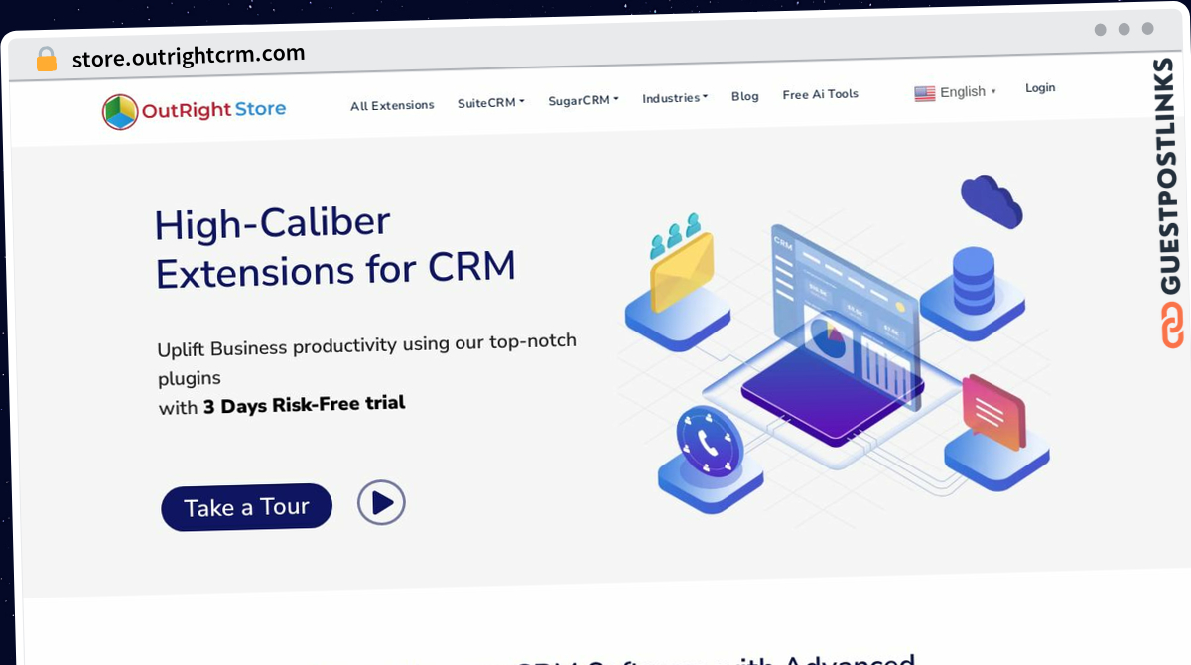Open the Blog menu link

(745, 96)
